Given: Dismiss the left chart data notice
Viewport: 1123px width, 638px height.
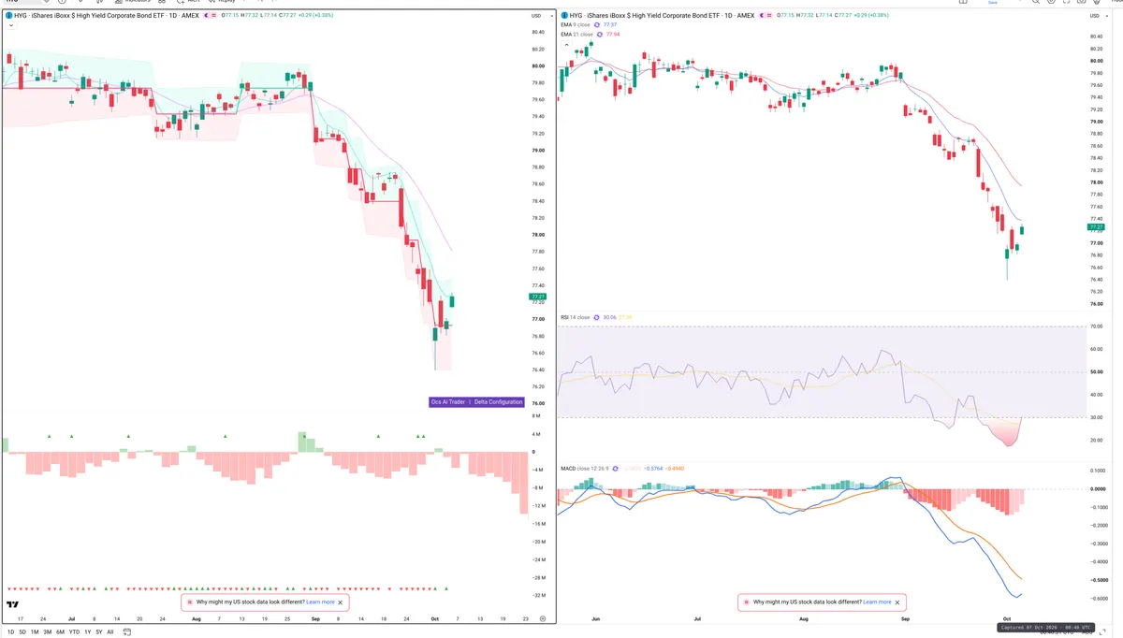Looking at the screenshot, I should (x=341, y=602).
